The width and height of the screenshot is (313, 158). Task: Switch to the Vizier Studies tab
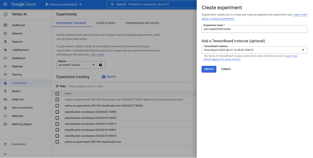pyautogui.click(x=105, y=23)
